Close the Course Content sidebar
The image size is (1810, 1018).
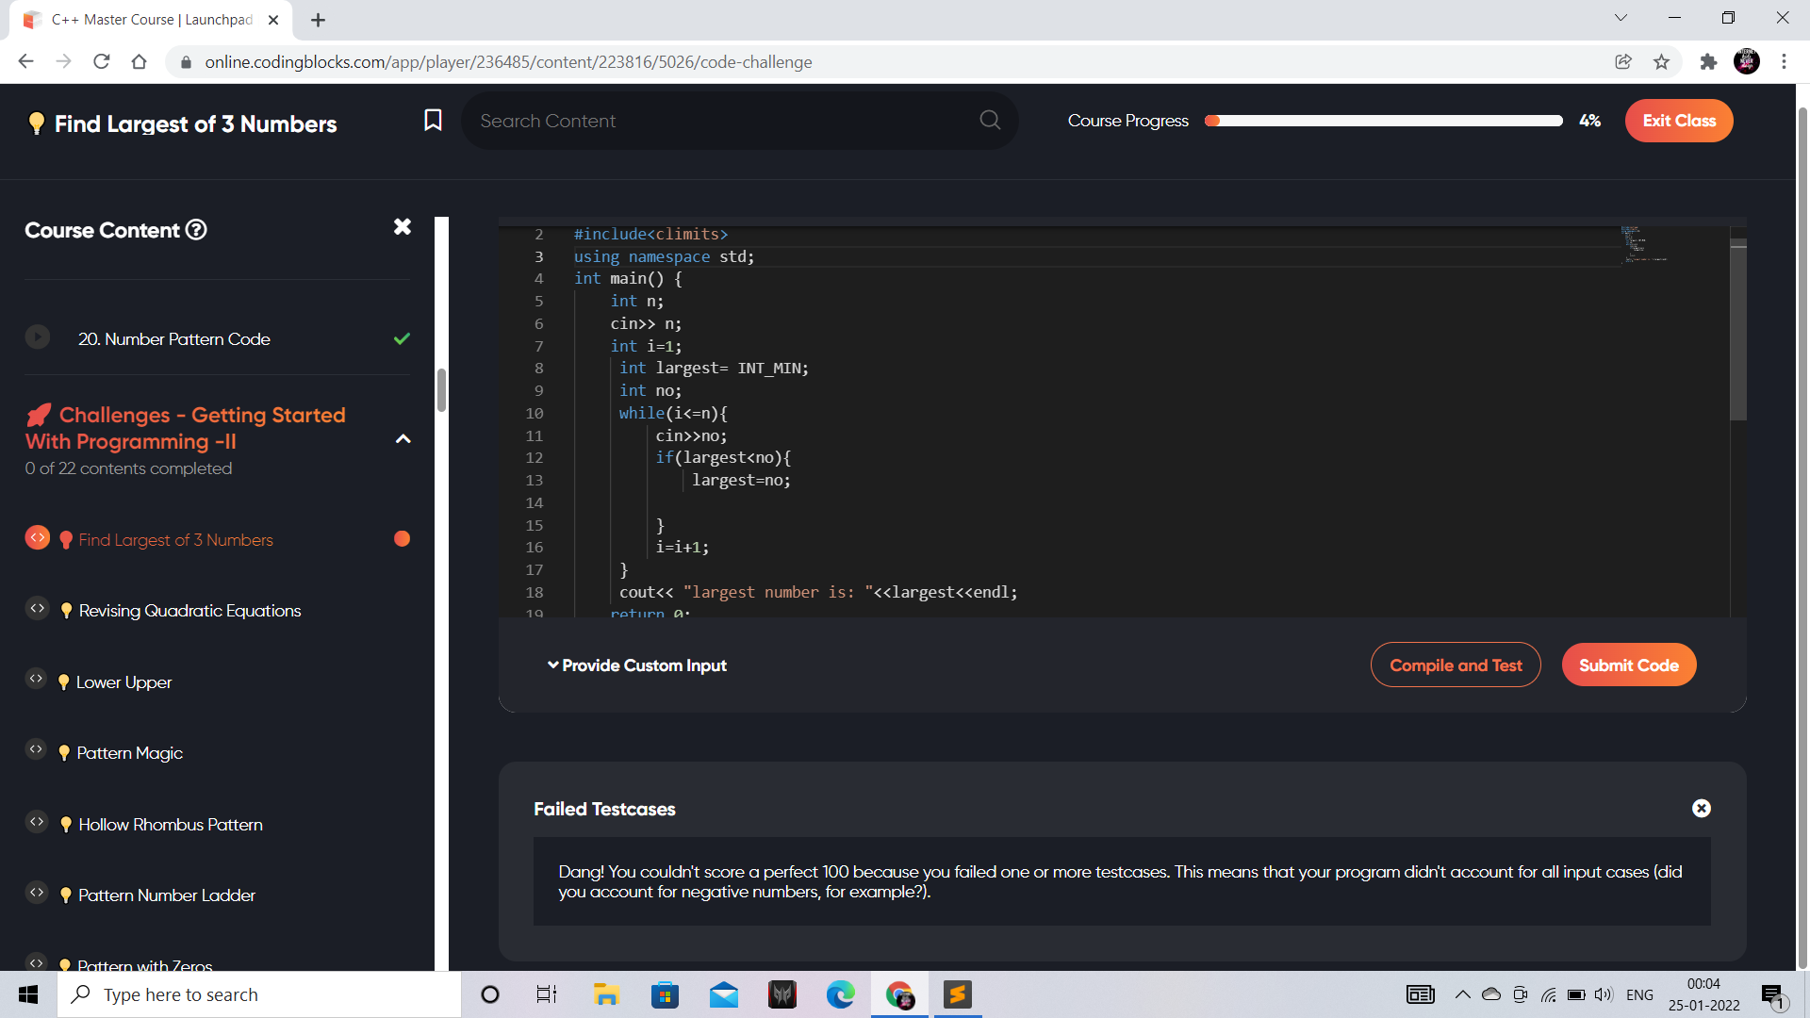pos(403,226)
